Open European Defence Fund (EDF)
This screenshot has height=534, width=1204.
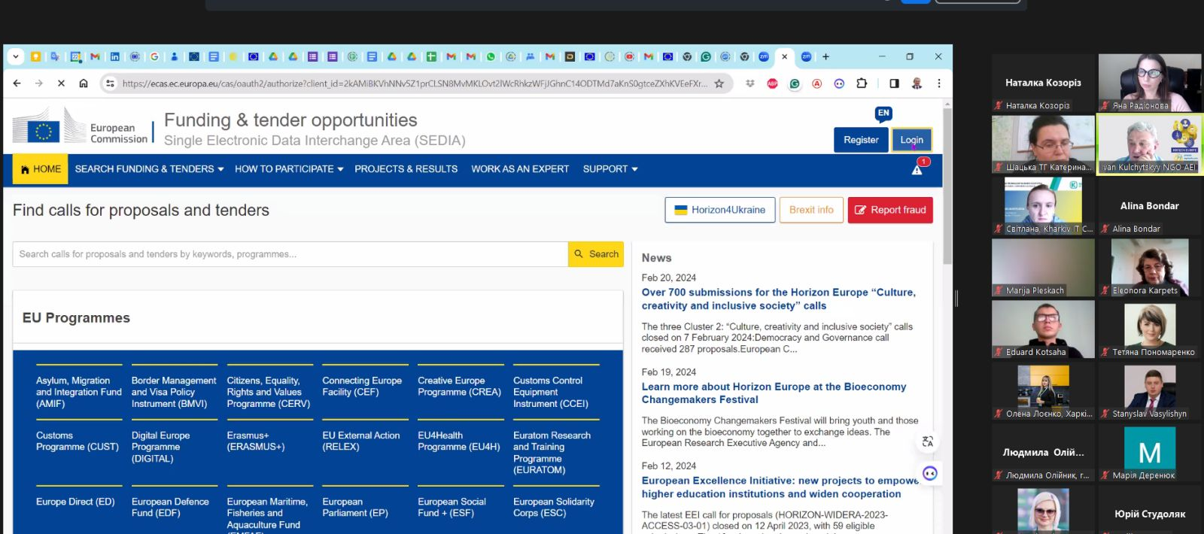click(x=170, y=508)
